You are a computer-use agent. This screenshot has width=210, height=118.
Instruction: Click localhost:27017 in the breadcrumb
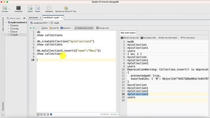click(40, 23)
